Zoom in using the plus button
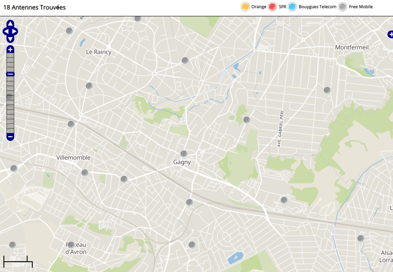The width and height of the screenshot is (393, 272). click(x=10, y=50)
